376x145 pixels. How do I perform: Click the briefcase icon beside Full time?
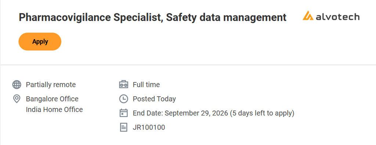124,85
